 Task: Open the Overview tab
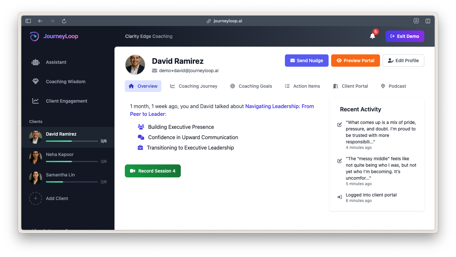coord(143,86)
